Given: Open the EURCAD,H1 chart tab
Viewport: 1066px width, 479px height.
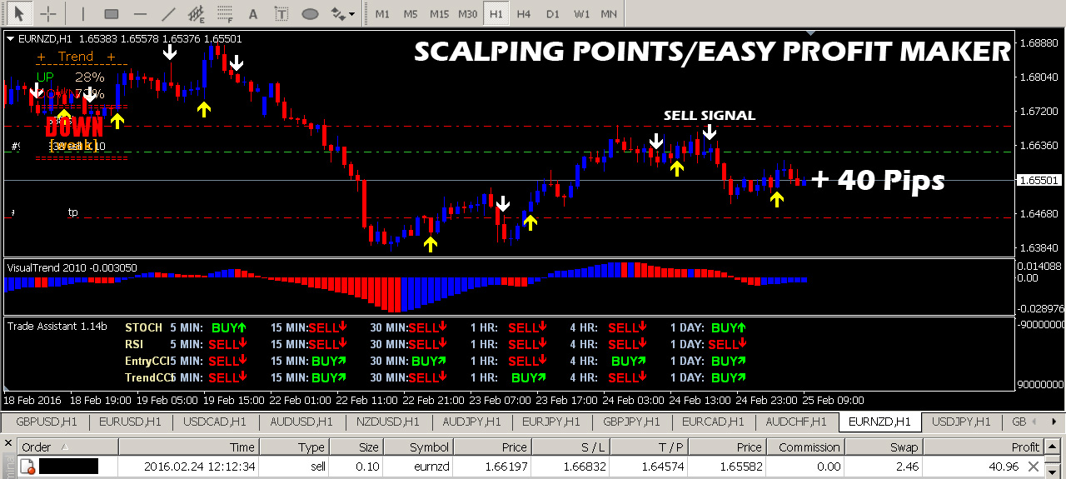Looking at the screenshot, I should coord(715,422).
